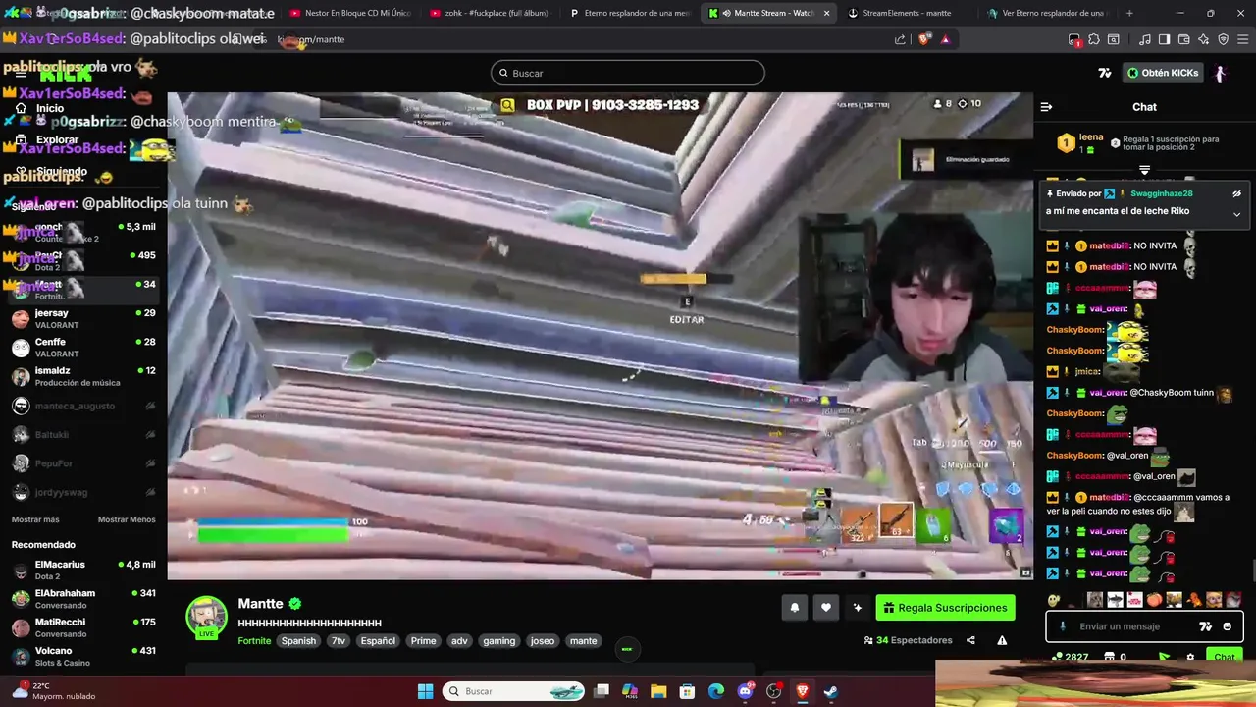Open the browser hamburger menu
Image resolution: width=1256 pixels, height=707 pixels.
pyautogui.click(x=1242, y=39)
